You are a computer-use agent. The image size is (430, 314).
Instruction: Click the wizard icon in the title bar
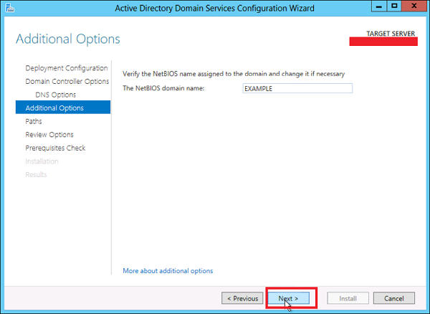coord(9,8)
